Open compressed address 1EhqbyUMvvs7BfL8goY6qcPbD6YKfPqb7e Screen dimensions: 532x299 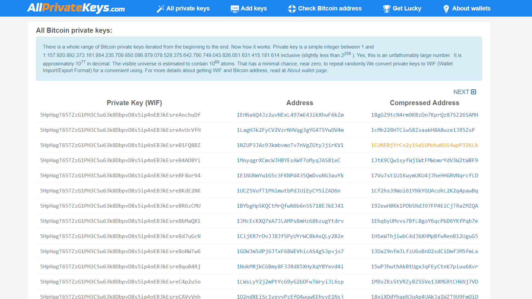tap(425, 221)
